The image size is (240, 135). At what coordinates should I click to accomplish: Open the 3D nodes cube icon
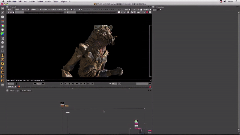pyautogui.click(x=3, y=47)
